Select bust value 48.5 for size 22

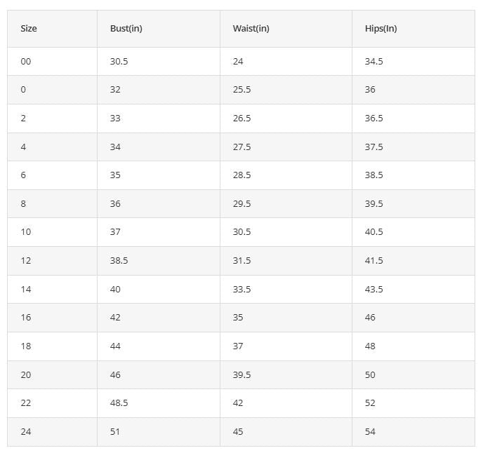[x=119, y=403]
